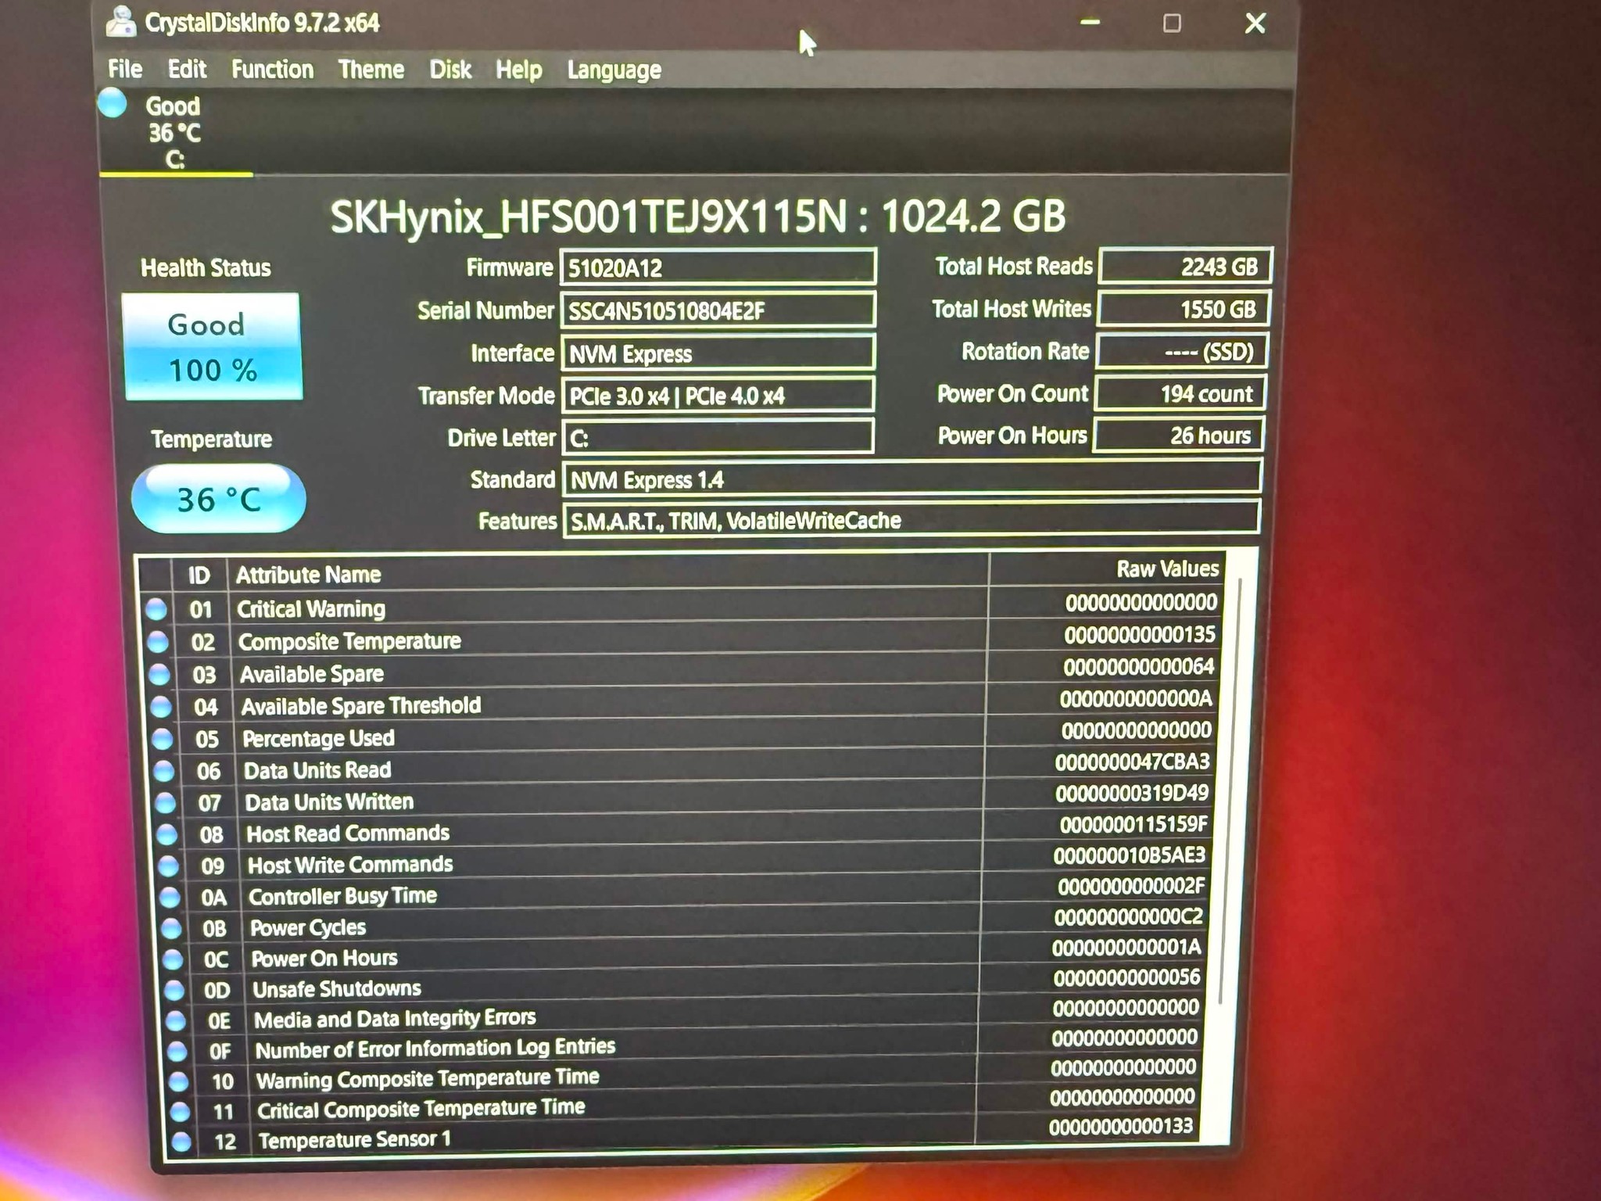Click the status circle beside Temperature Sensor 1
The image size is (1601, 1201).
coord(181,1142)
